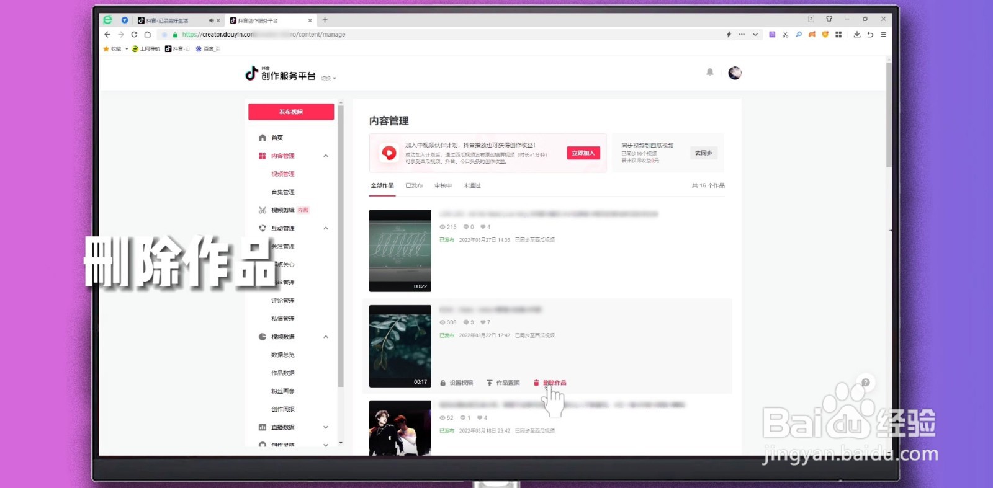Mute the 抖音-记录美好生活 tab via speaker icon
The width and height of the screenshot is (993, 488).
(x=211, y=20)
